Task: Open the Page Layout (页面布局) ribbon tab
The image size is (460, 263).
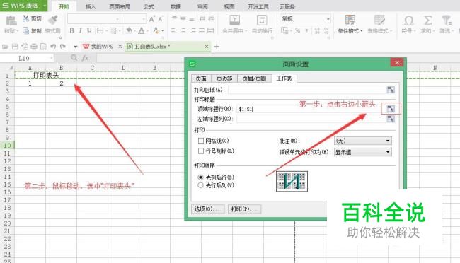Action: pyautogui.click(x=120, y=6)
